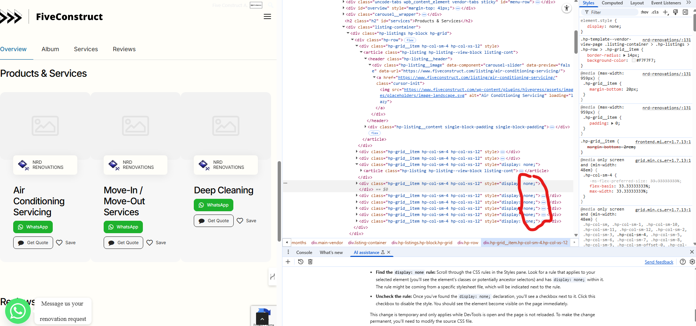Viewport: 696px width, 326px height.
Task: Expand the hp-listing__content div node
Action: pos(365,127)
